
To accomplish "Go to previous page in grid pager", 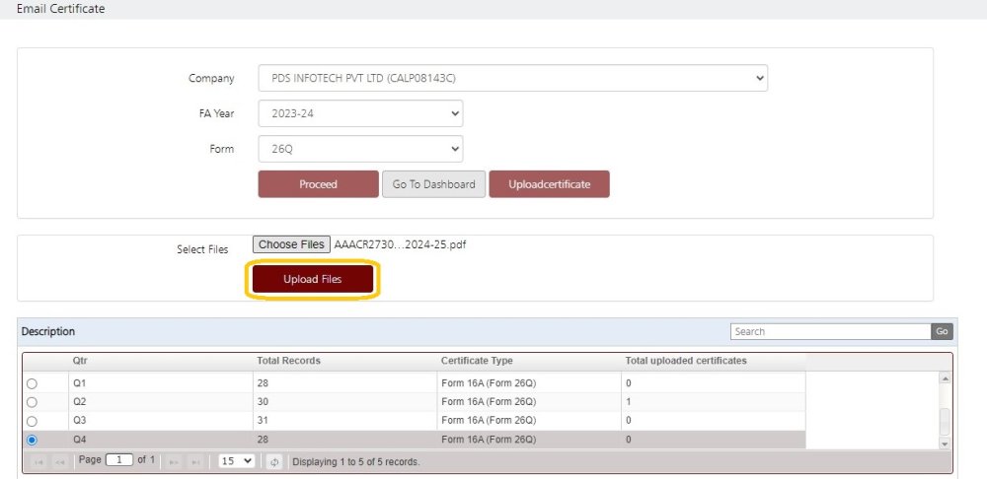I will (x=60, y=462).
